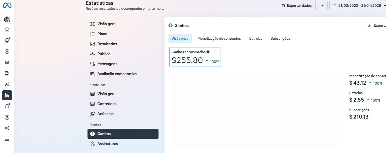Image resolution: width=386 pixels, height=153 pixels.
Task: Switch to the Monetização de conteúdos tab
Action: [219, 38]
